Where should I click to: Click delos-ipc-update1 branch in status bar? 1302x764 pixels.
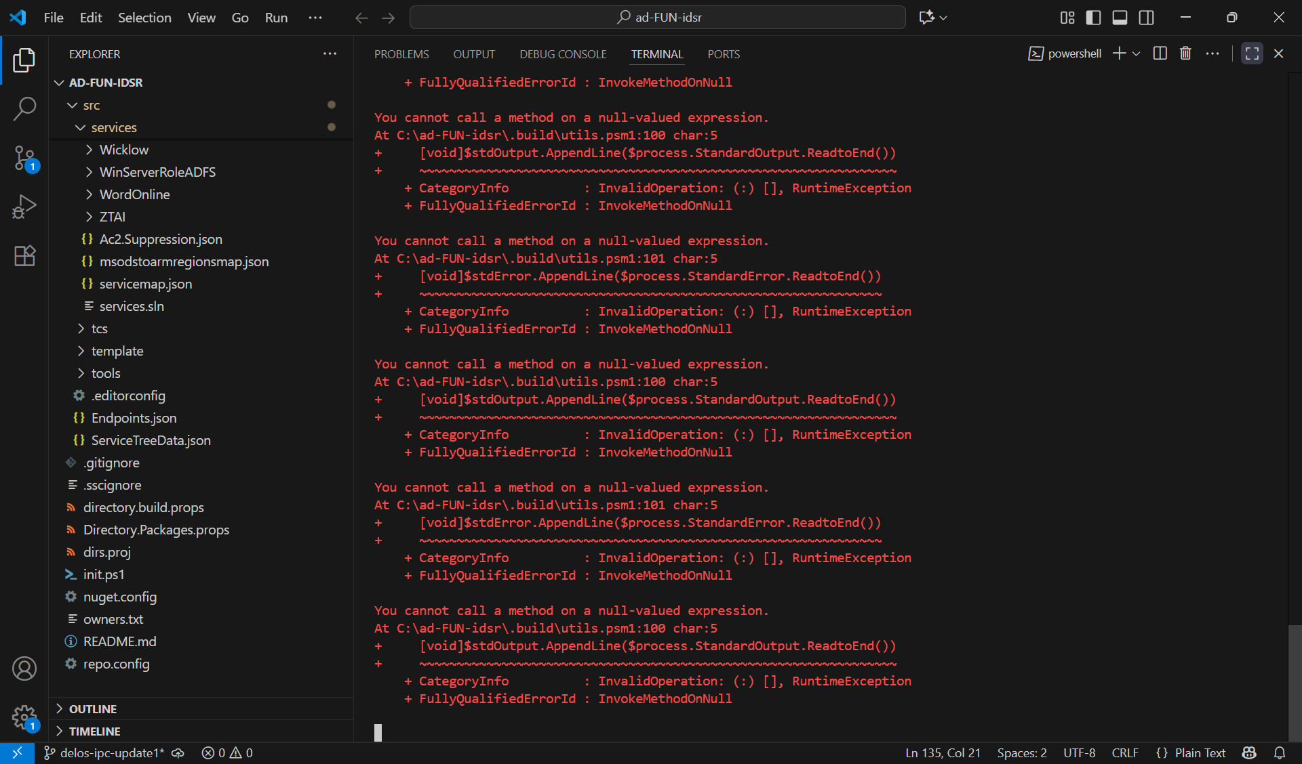pos(105,752)
